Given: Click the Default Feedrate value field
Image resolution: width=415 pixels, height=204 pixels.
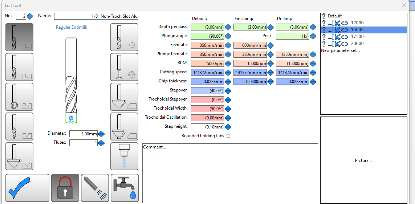Looking at the screenshot, I should [207, 45].
